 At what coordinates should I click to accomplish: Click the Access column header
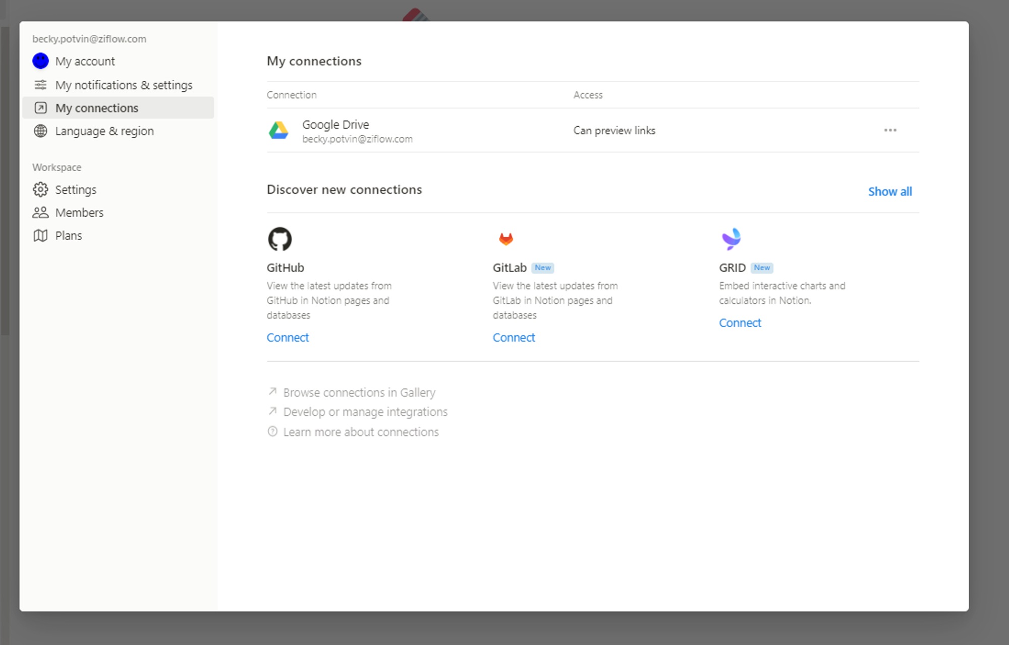588,95
